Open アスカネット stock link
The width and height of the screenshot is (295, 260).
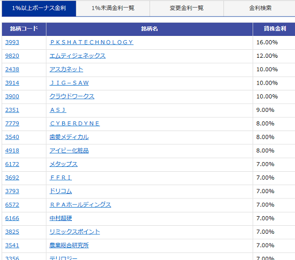[x=66, y=70]
